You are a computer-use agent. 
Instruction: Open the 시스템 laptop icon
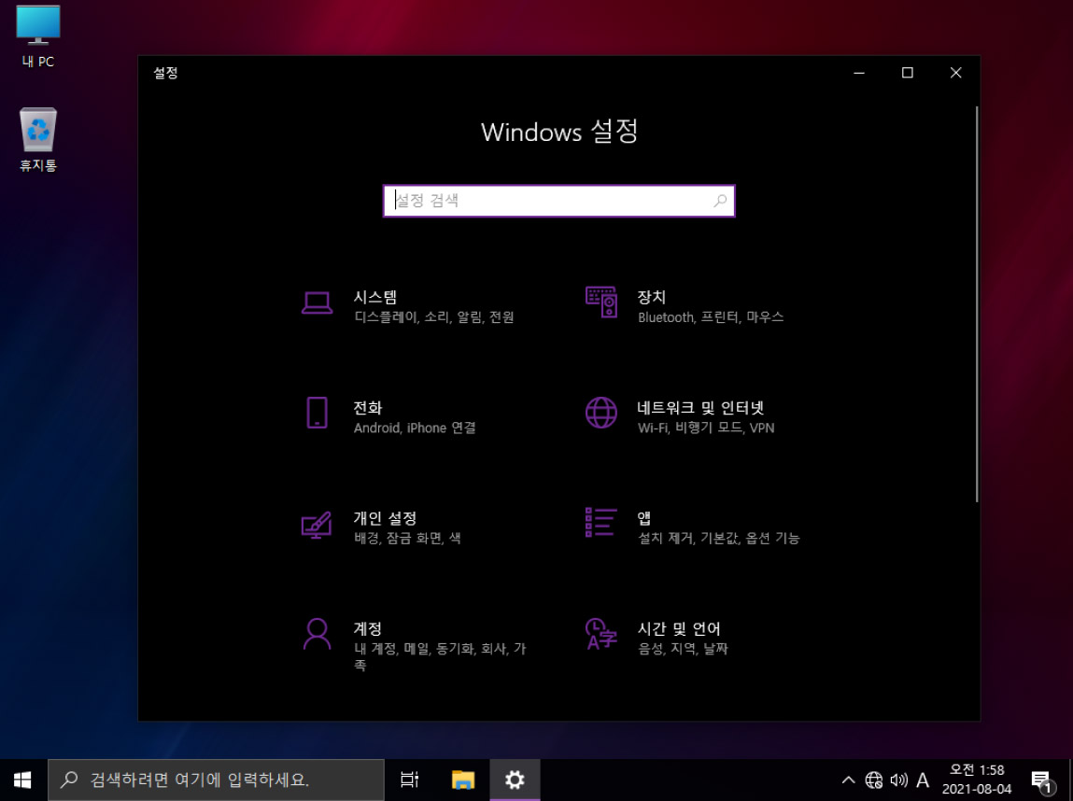pyautogui.click(x=317, y=303)
